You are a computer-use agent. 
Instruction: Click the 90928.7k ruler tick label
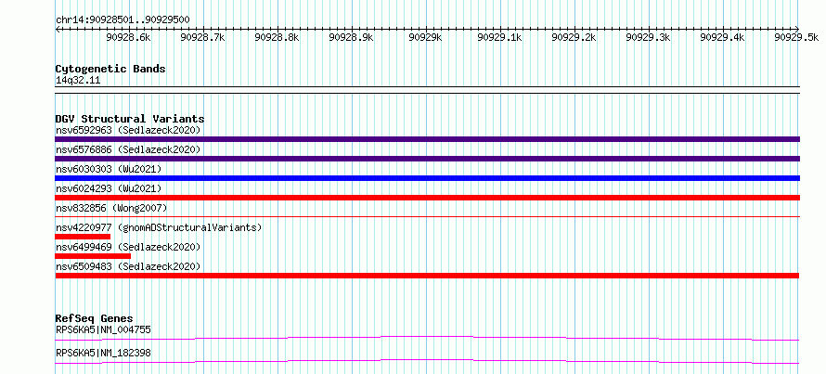203,37
